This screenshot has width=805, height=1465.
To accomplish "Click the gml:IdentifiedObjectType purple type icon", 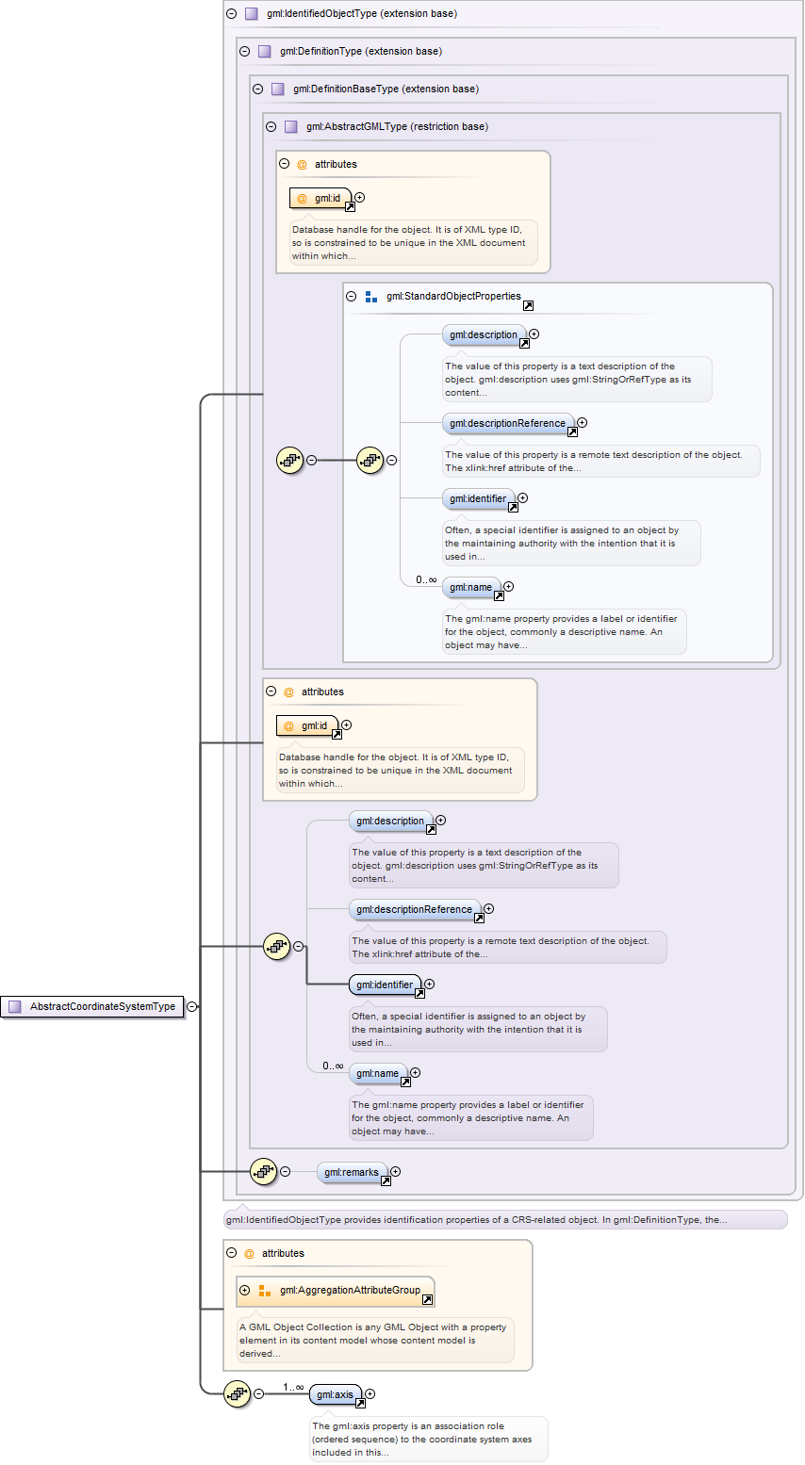I will [x=252, y=14].
